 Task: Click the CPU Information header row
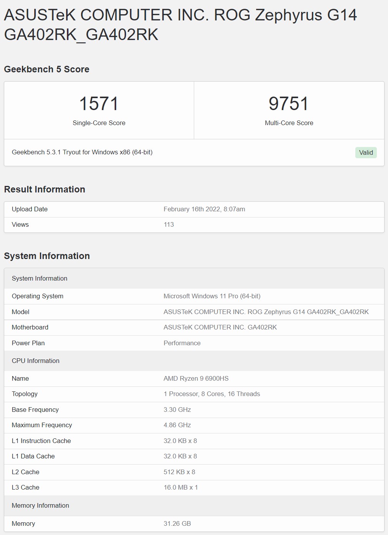pyautogui.click(x=194, y=361)
